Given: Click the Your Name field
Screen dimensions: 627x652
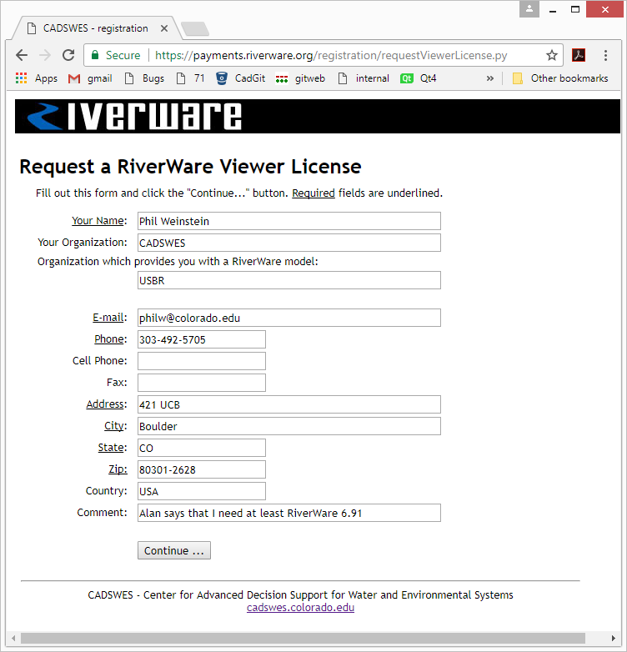Looking at the screenshot, I should click(x=289, y=221).
